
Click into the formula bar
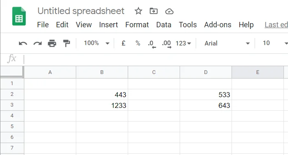[156, 59]
